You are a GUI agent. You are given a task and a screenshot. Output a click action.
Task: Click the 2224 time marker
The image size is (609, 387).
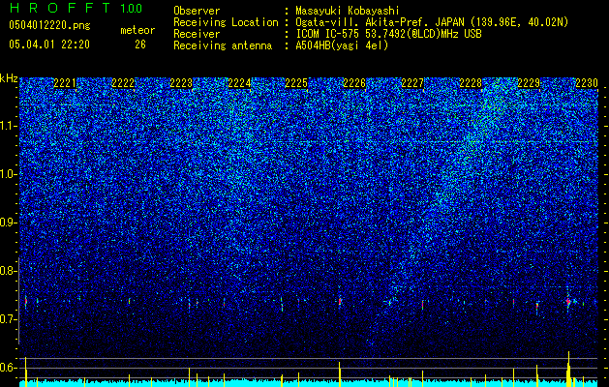(x=239, y=83)
